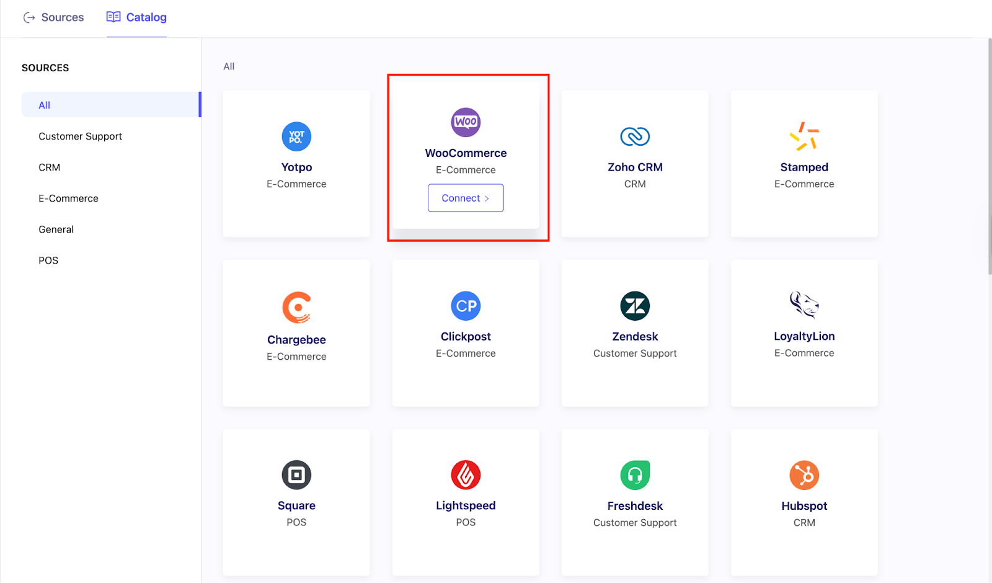Click Customer Support label under Zendesk

pyautogui.click(x=635, y=354)
